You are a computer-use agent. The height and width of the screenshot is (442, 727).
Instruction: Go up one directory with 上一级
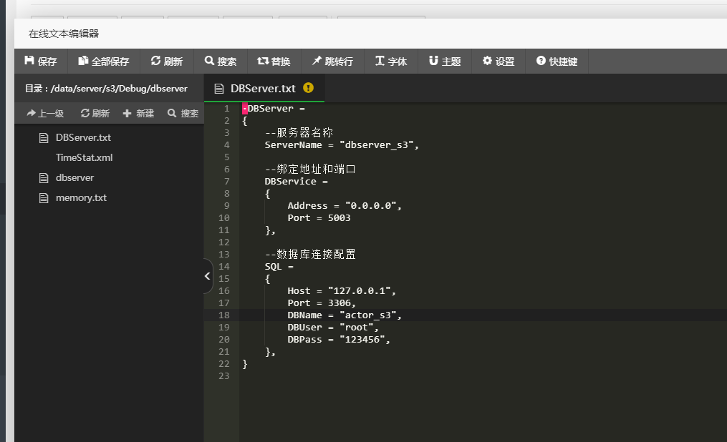point(45,113)
